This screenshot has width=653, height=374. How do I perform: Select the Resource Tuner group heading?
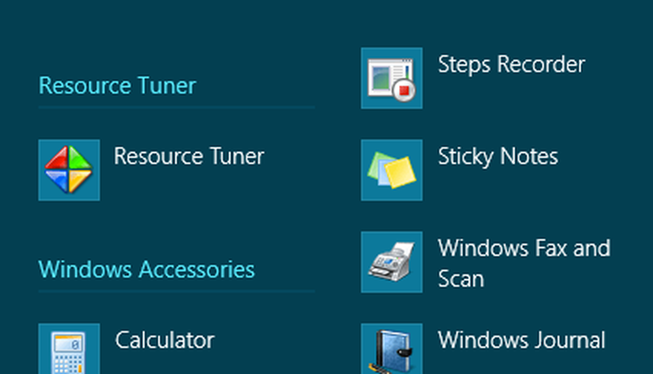(x=118, y=86)
